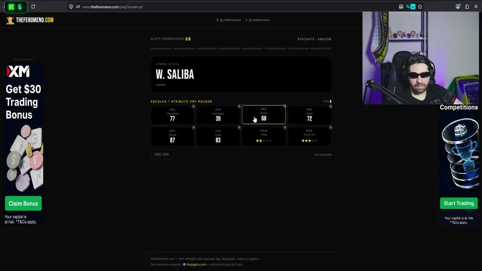Screen dimensions: 482x271
Task: Click the streamer webcam overlay
Action: point(420,58)
